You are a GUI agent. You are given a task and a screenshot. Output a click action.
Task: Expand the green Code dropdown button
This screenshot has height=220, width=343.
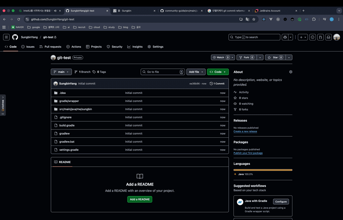click(x=218, y=72)
